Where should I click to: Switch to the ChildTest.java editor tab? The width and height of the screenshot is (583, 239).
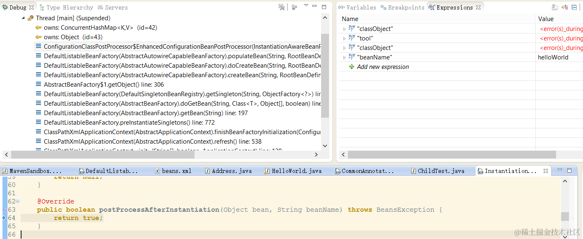pos(437,171)
